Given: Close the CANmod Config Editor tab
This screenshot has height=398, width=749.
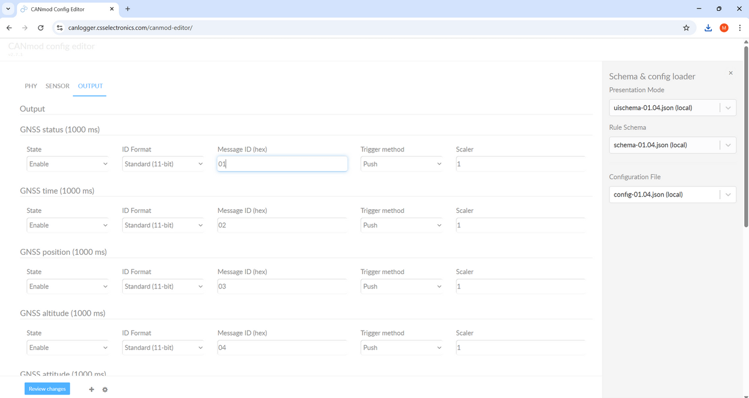Looking at the screenshot, I should tap(112, 9).
